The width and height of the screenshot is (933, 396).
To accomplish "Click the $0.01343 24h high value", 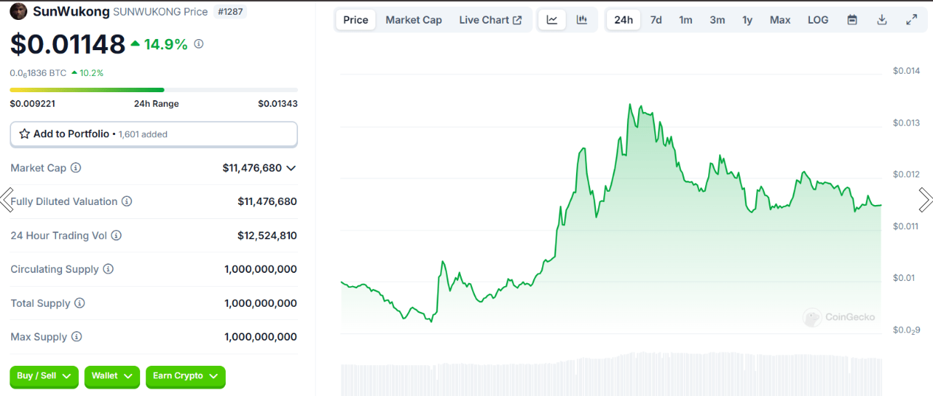I will (277, 104).
